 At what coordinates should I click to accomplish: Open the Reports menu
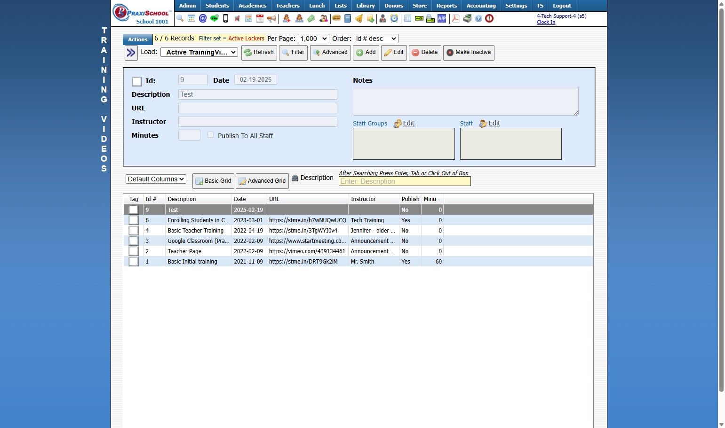tap(446, 6)
